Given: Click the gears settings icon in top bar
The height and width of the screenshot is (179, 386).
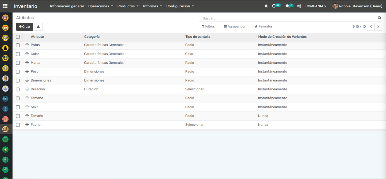Looking at the screenshot, I should [x=299, y=6].
